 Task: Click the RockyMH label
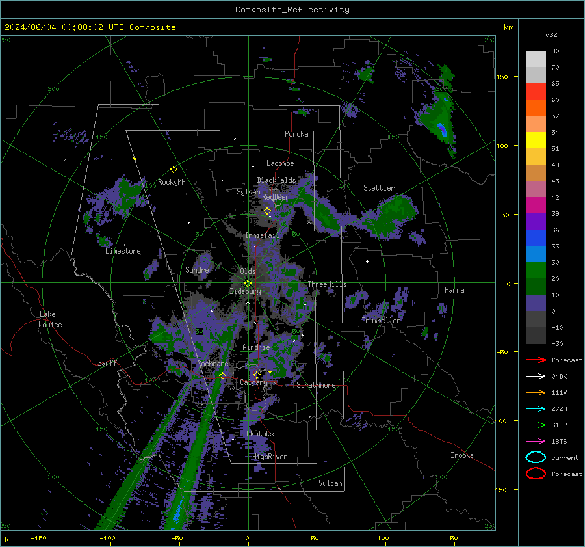click(172, 182)
